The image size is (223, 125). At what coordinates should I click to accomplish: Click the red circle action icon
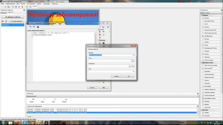(100, 35)
